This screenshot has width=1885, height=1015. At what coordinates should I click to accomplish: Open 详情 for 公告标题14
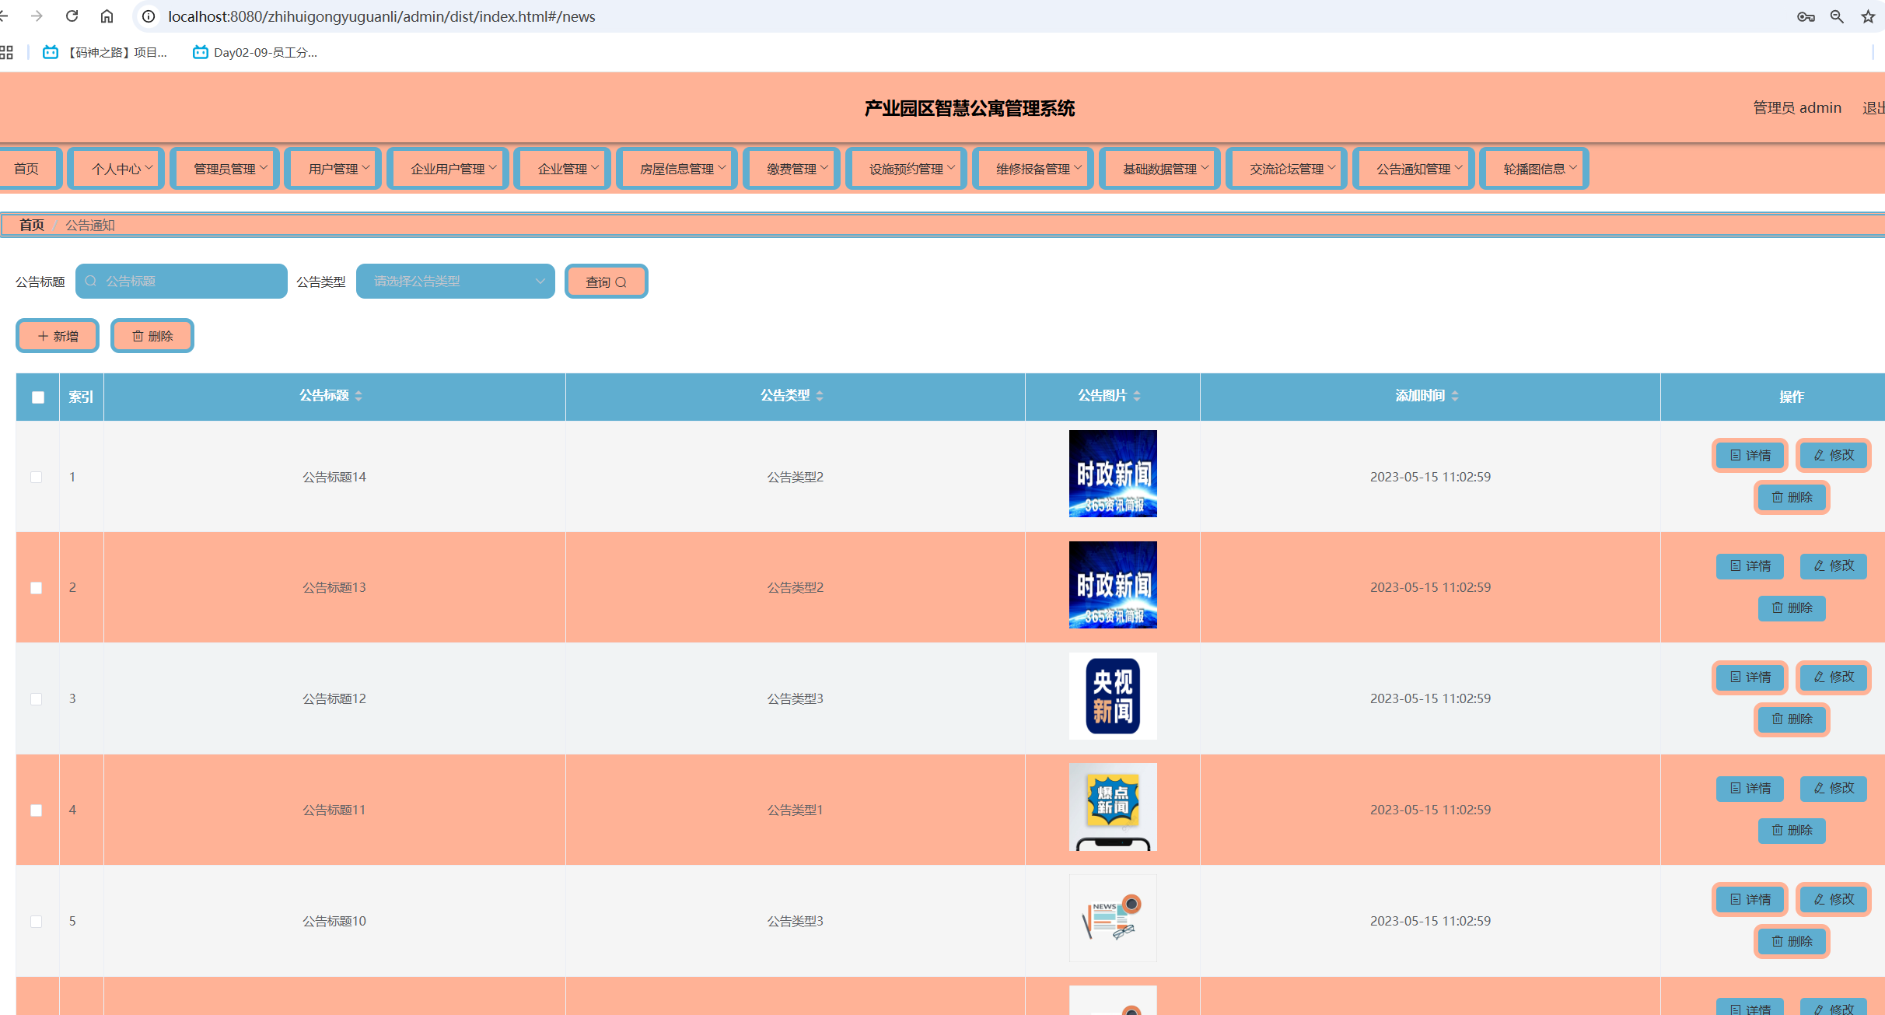coord(1750,455)
